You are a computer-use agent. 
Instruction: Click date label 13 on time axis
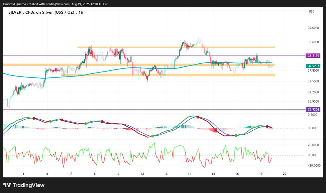click(166, 174)
